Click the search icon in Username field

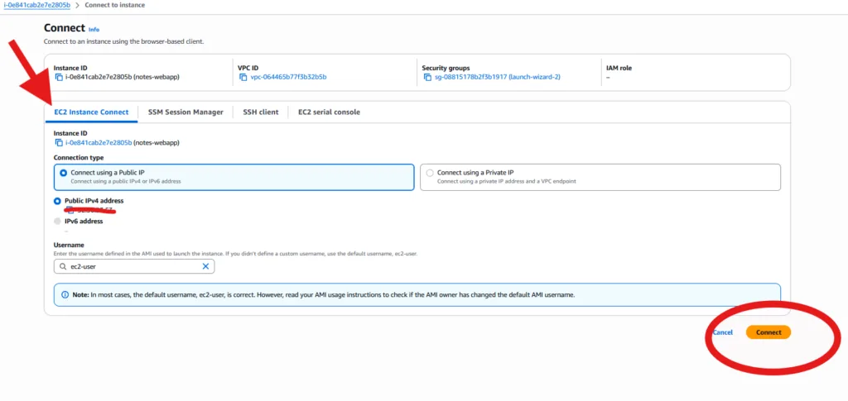pyautogui.click(x=64, y=266)
